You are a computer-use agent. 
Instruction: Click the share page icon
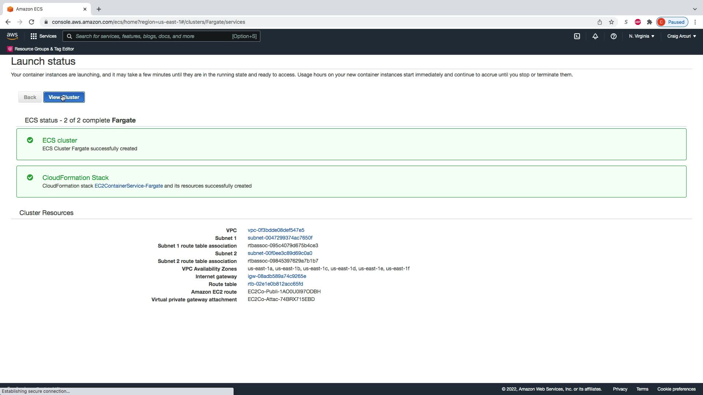coord(600,22)
